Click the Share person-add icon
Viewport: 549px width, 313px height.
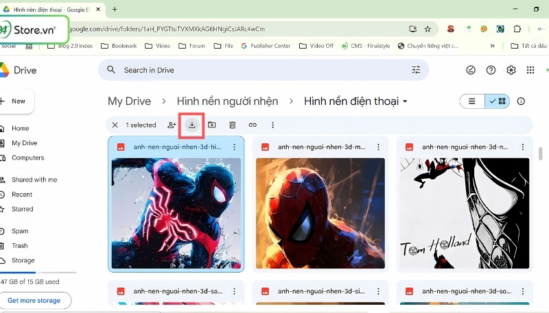(172, 125)
